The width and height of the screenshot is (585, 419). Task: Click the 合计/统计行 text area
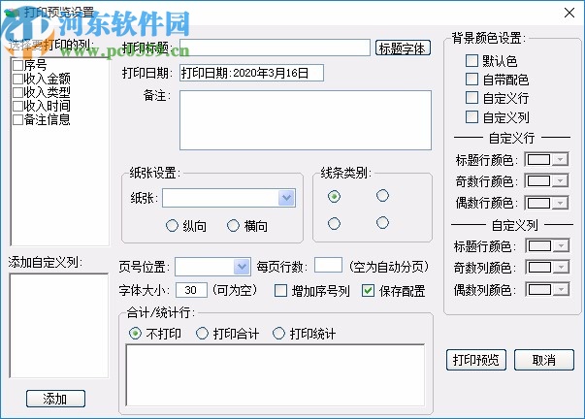(276, 375)
